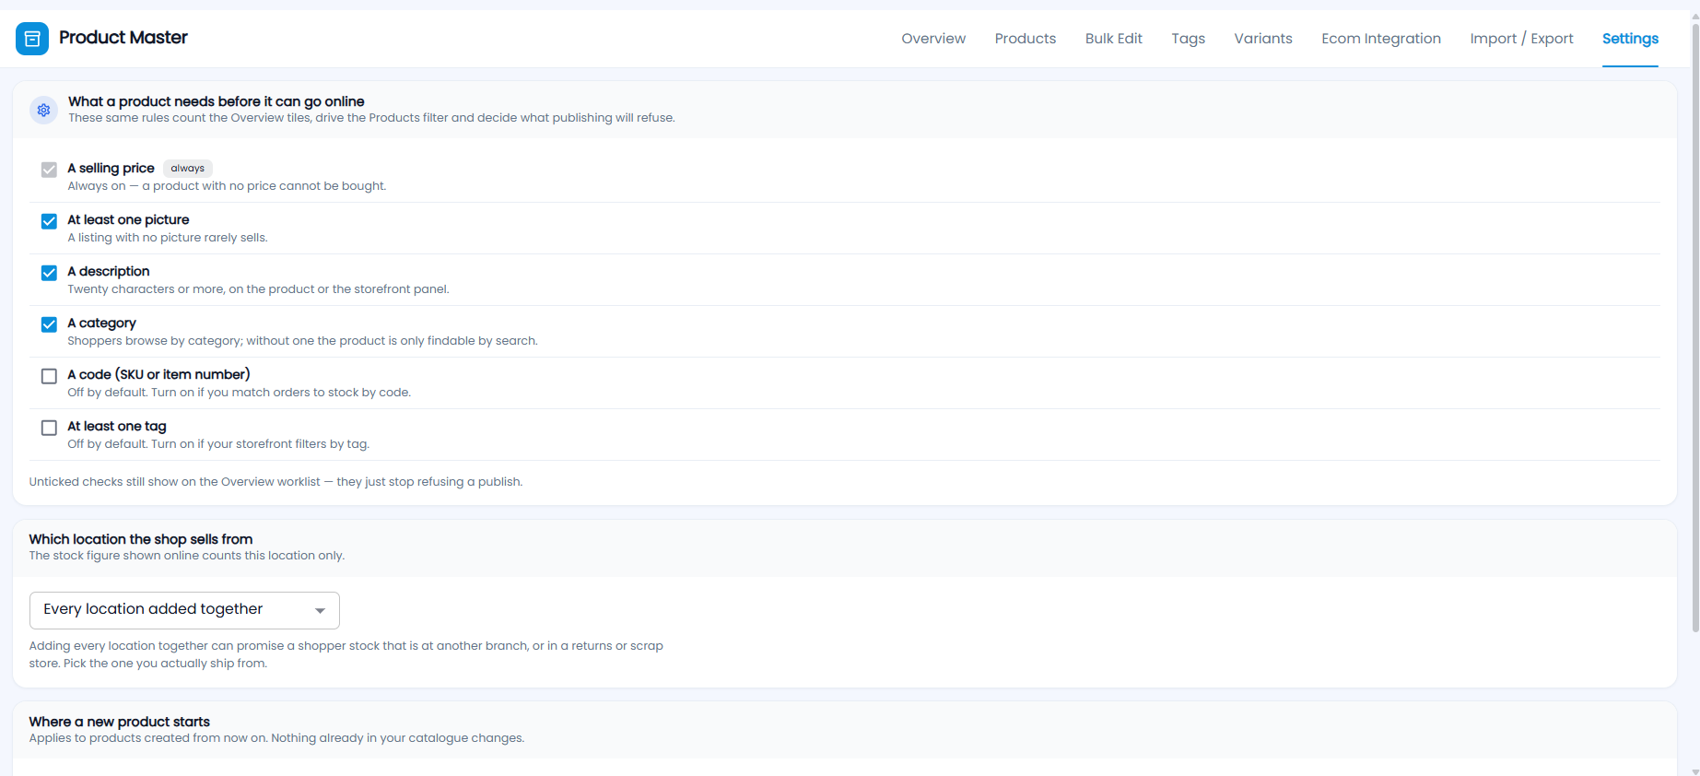The height and width of the screenshot is (776, 1700).
Task: Click the 'What a product needs before it can go online' heading
Action: point(217,101)
